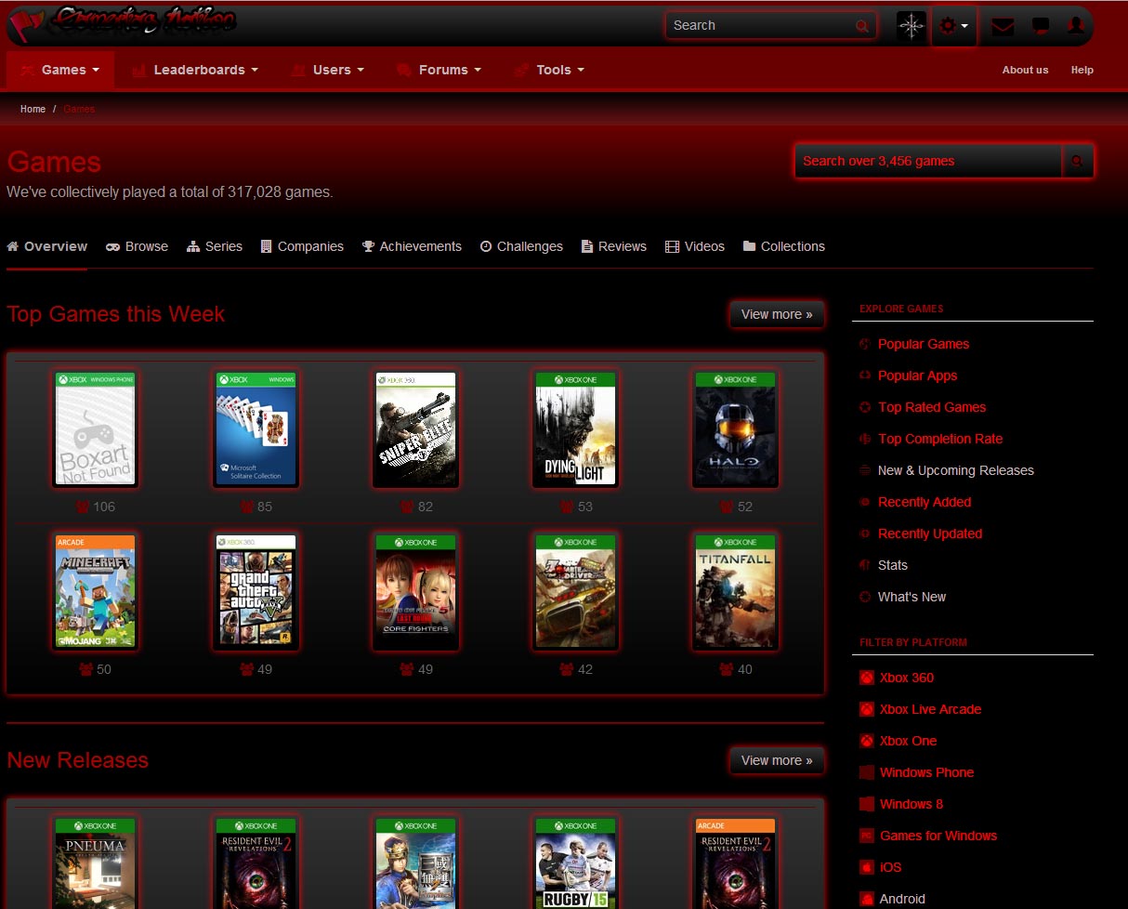The width and height of the screenshot is (1128, 909).
Task: Open Recently Updated link
Action: 930,534
